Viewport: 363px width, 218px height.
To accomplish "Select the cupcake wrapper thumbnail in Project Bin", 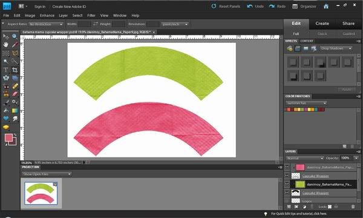I will (x=41, y=193).
